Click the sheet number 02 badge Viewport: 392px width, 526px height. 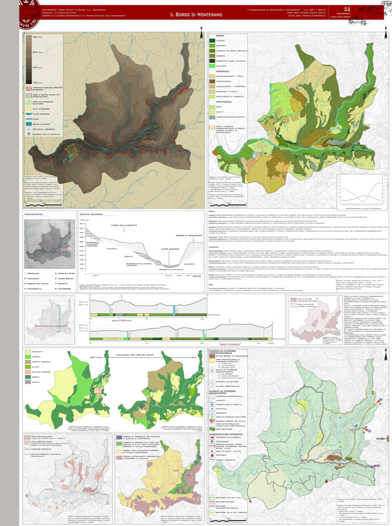[x=347, y=9]
